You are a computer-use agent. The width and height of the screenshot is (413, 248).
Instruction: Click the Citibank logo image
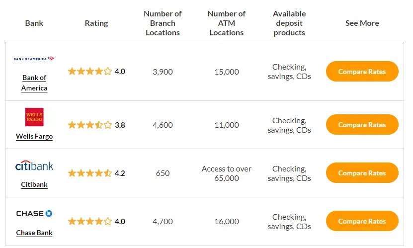tap(34, 165)
